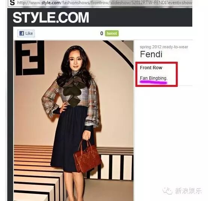The image size is (208, 201).
Task: Open the spring 2012 ready-to-wear link
Action: [x=164, y=47]
